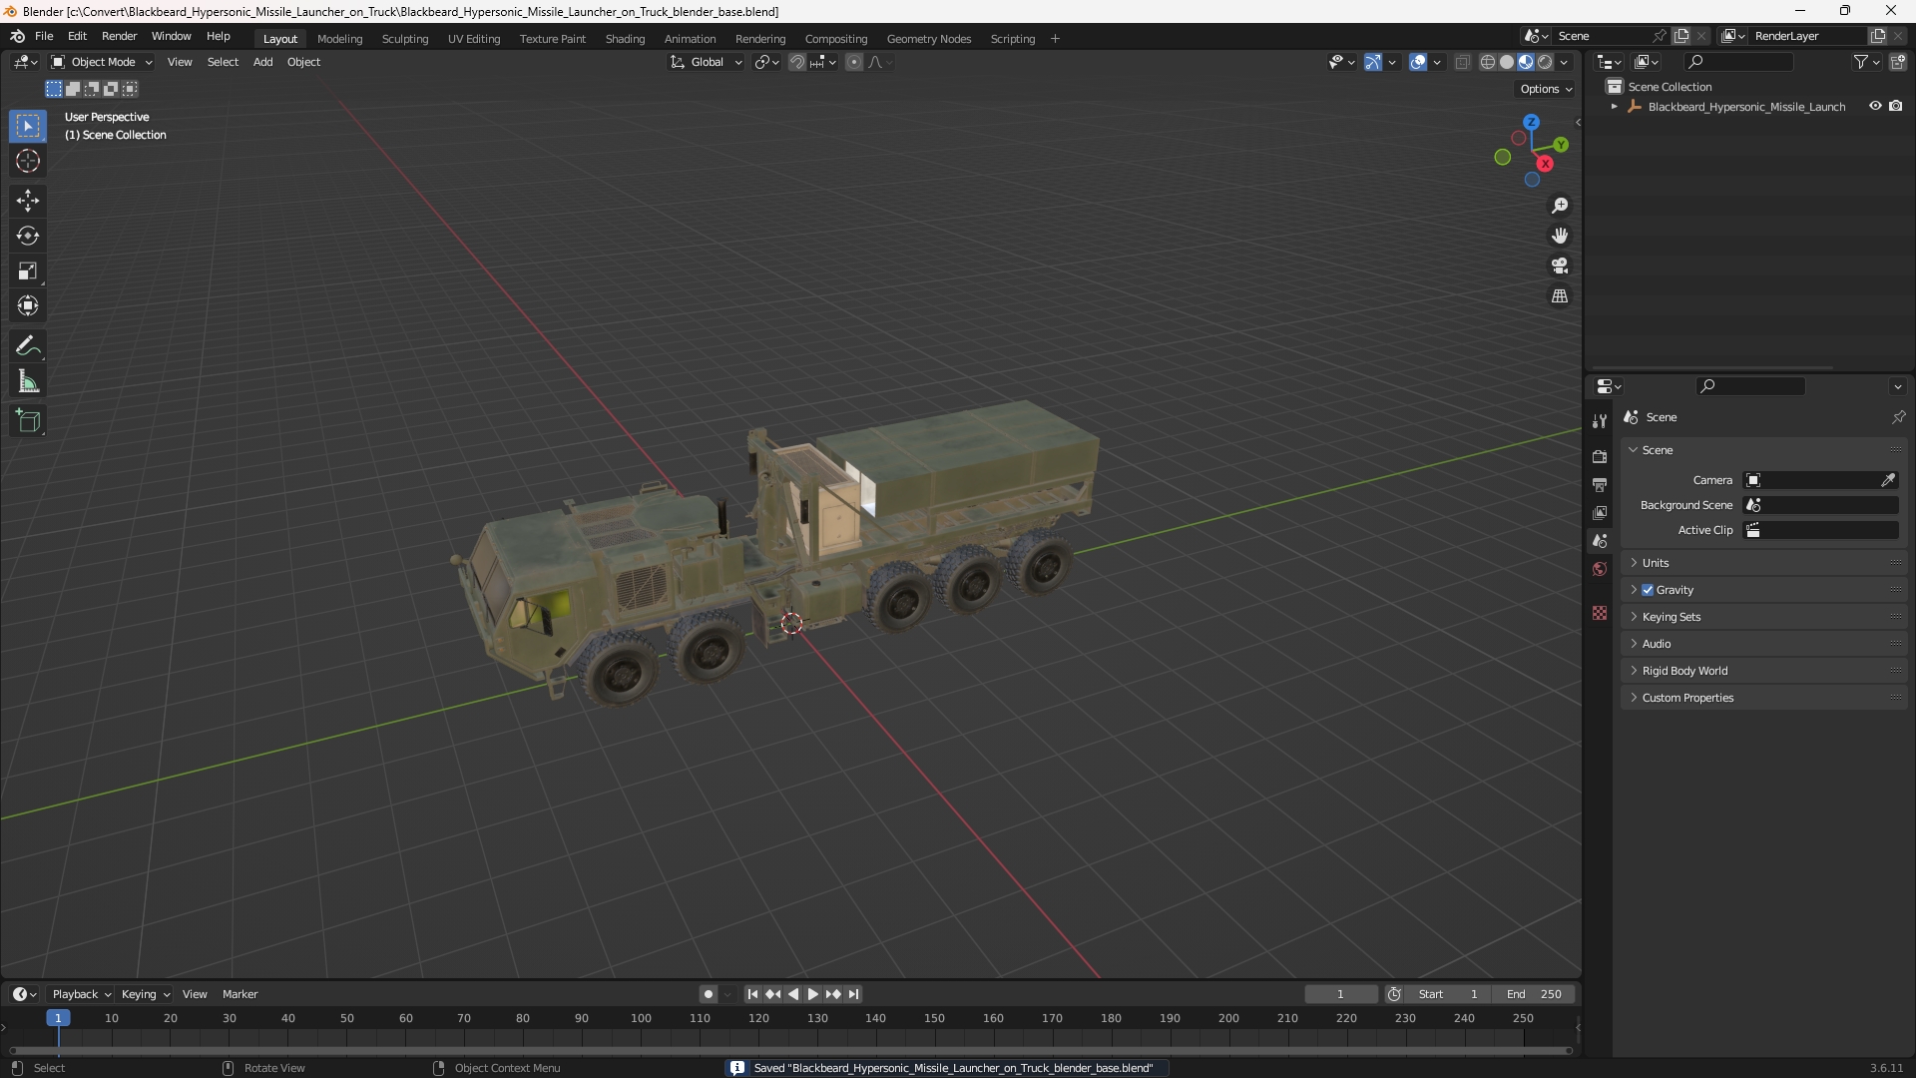Open the viewport Add menu
The width and height of the screenshot is (1916, 1078).
point(262,62)
